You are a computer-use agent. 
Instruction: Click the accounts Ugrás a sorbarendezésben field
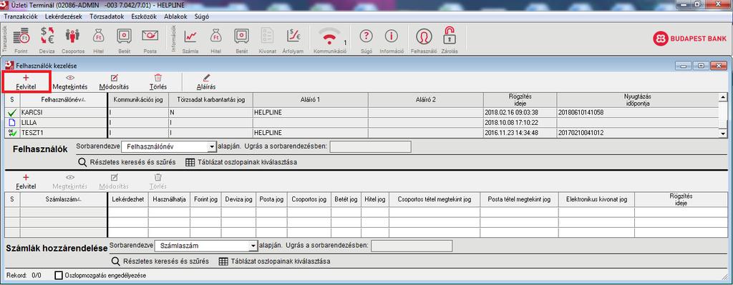point(412,245)
